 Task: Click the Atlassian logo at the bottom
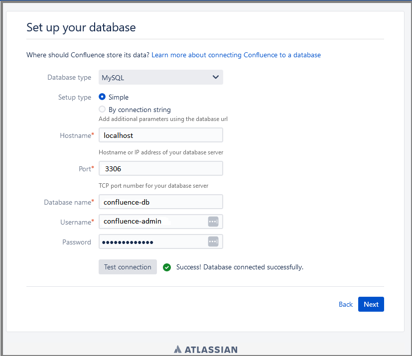[x=206, y=350]
